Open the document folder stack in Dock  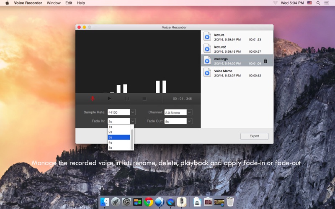[x=197, y=202]
